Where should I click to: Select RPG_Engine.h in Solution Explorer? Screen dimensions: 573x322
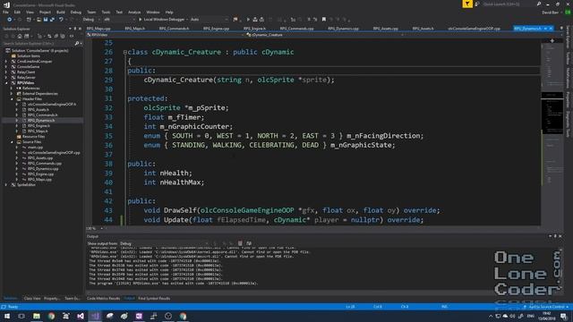point(38,125)
